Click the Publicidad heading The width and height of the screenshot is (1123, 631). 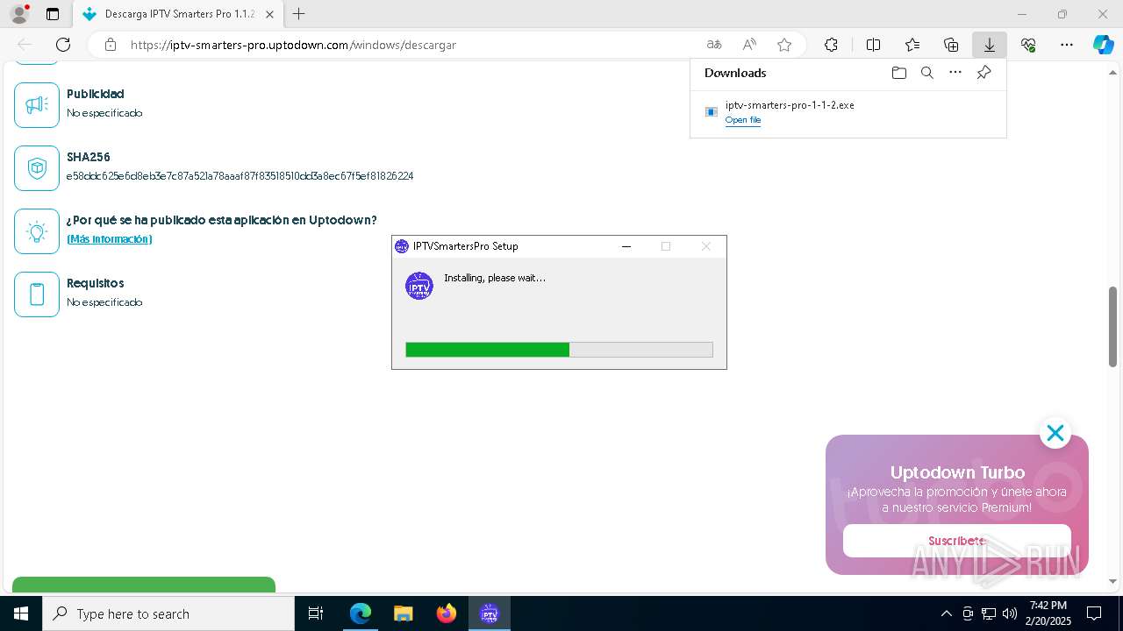pyautogui.click(x=96, y=94)
